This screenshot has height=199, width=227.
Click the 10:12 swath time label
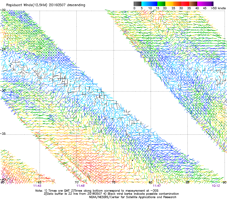click(x=216, y=186)
